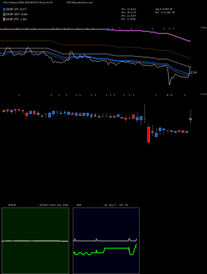Click the 'Pre L: 0.59' value
207x274 pixels.
[x=129, y=16]
